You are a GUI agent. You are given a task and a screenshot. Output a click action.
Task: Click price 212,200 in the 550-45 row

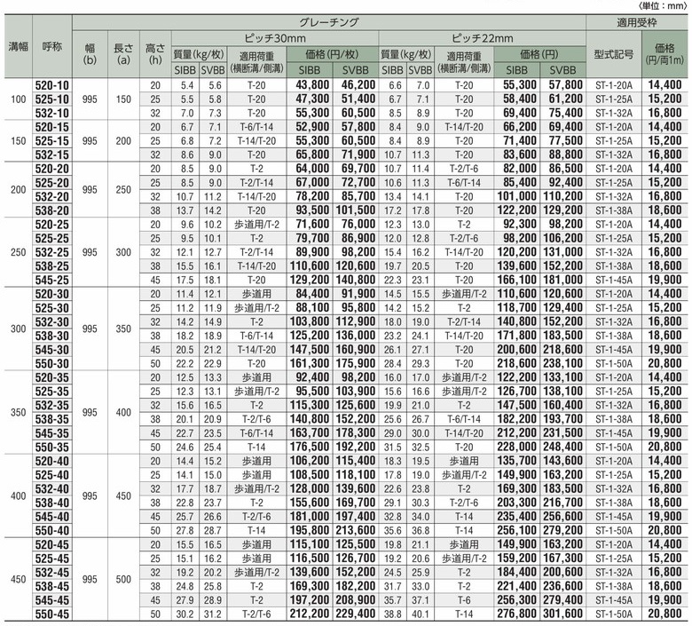coord(310,614)
